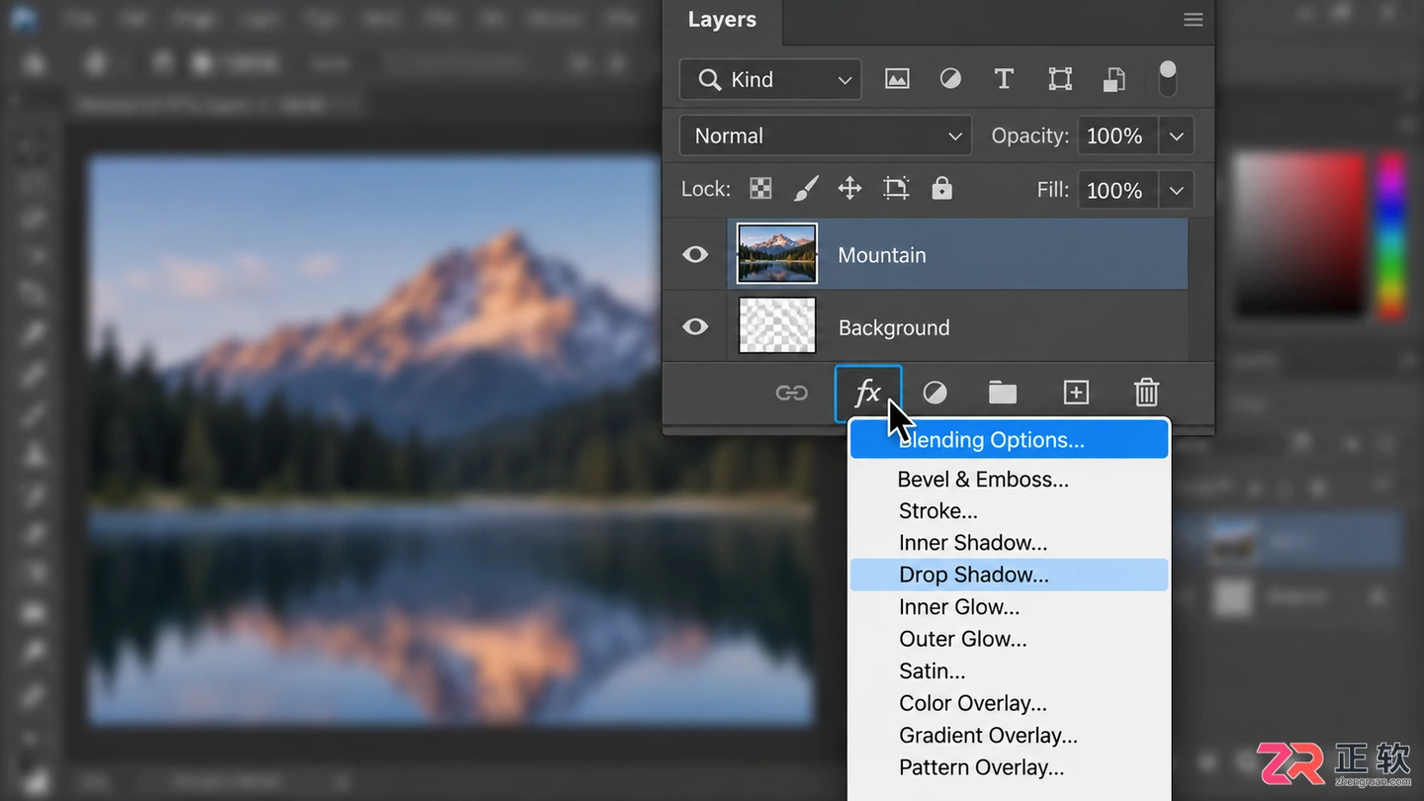Click the fx layer style icon

click(x=868, y=393)
